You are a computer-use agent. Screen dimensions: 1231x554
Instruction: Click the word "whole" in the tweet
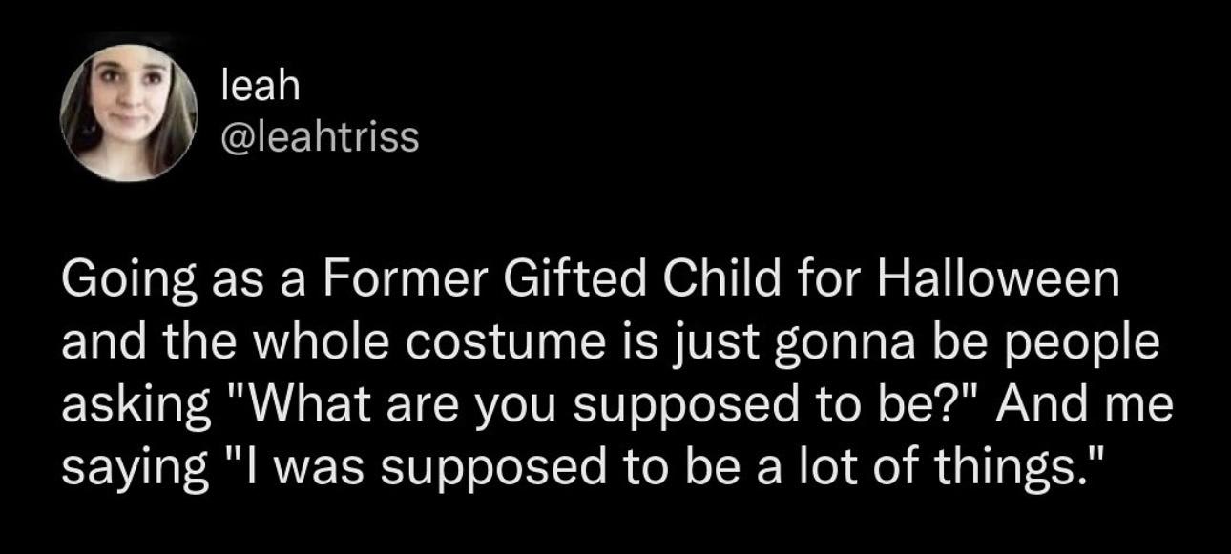[x=330, y=342]
